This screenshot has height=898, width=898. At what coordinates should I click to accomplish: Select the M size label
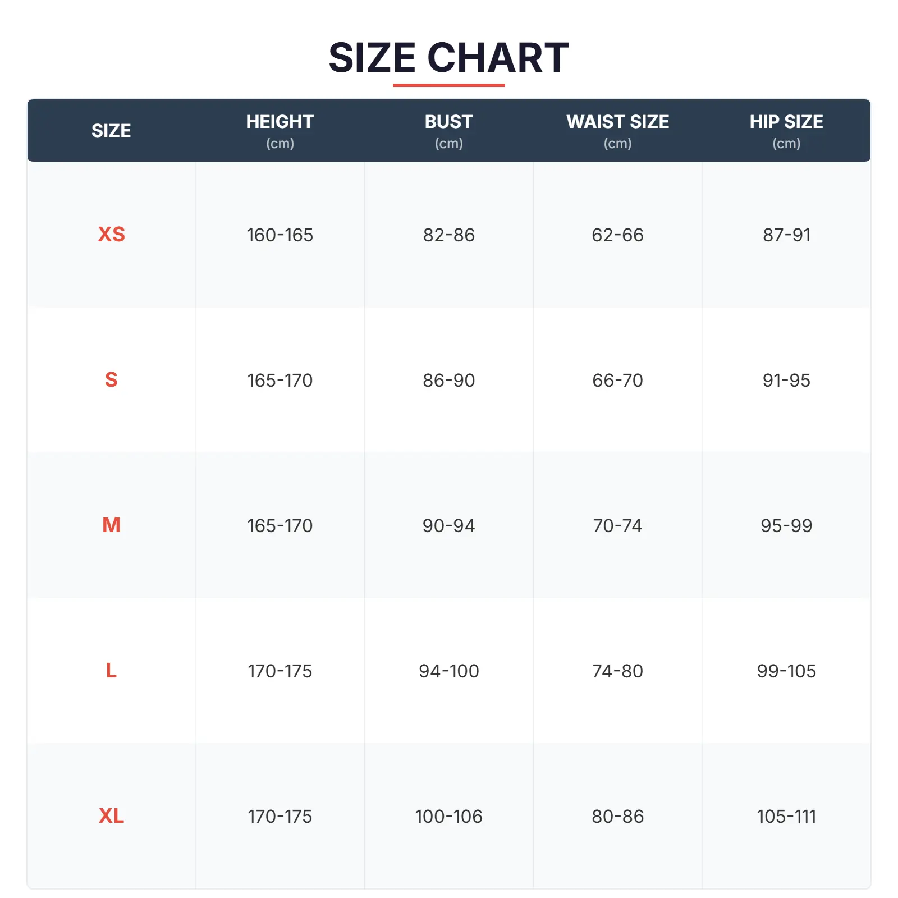click(x=111, y=525)
